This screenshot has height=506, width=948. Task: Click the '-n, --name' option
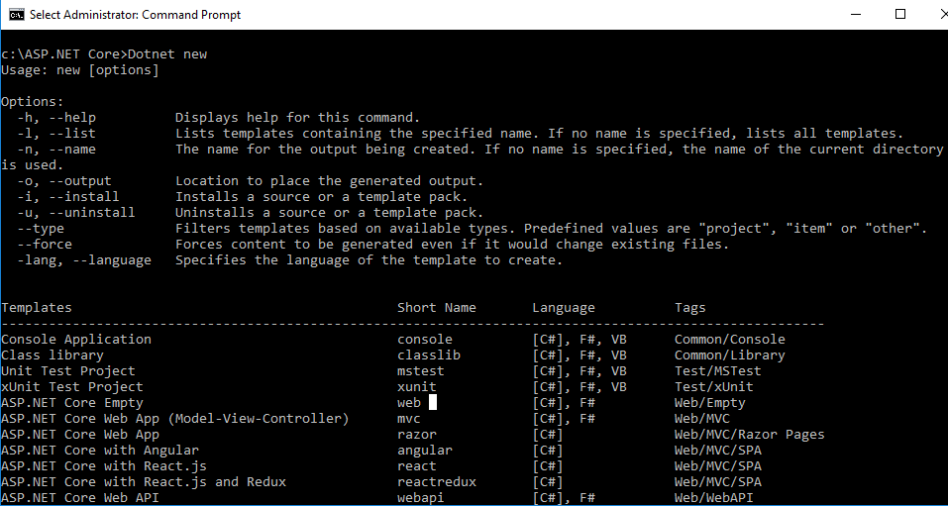56,149
